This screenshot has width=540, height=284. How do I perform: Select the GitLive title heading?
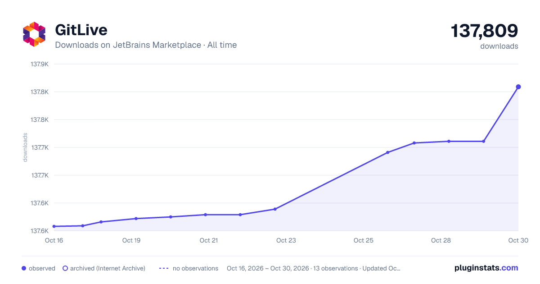pos(81,30)
